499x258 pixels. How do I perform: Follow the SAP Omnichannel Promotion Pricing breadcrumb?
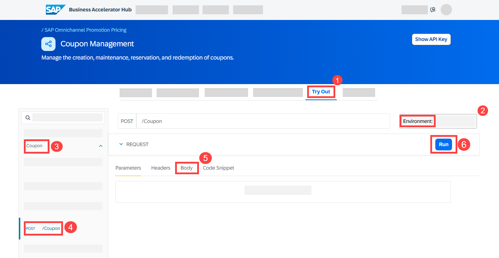pyautogui.click(x=85, y=30)
